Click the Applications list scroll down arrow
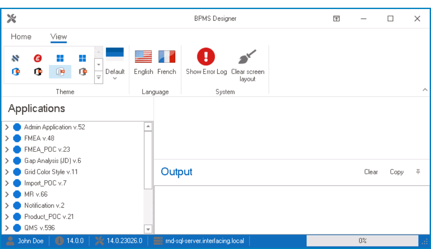 click(x=148, y=229)
